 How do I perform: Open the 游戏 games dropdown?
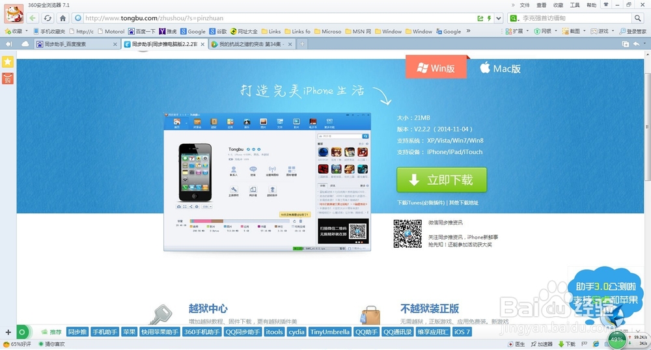tap(602, 31)
